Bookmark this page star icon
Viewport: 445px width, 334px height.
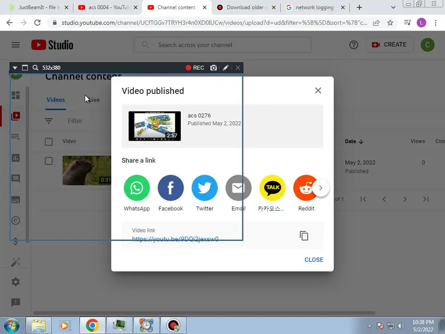click(x=390, y=23)
